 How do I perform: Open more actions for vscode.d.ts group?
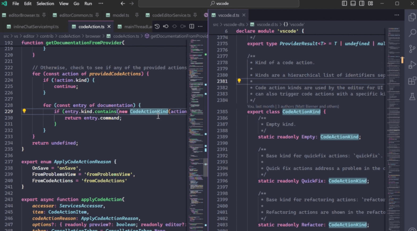[397, 15]
